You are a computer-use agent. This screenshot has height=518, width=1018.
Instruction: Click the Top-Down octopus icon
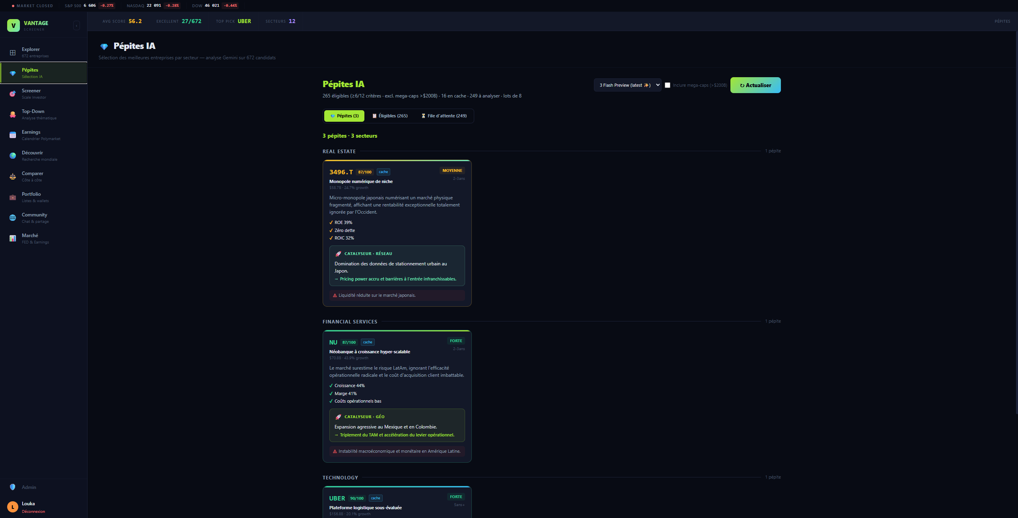pos(13,115)
